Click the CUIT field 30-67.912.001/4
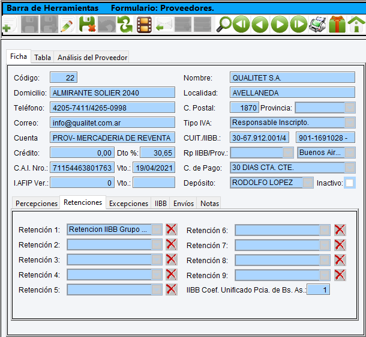The width and height of the screenshot is (366, 337). [x=259, y=138]
